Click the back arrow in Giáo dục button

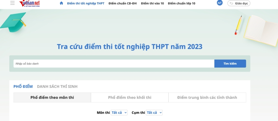point(231,3)
